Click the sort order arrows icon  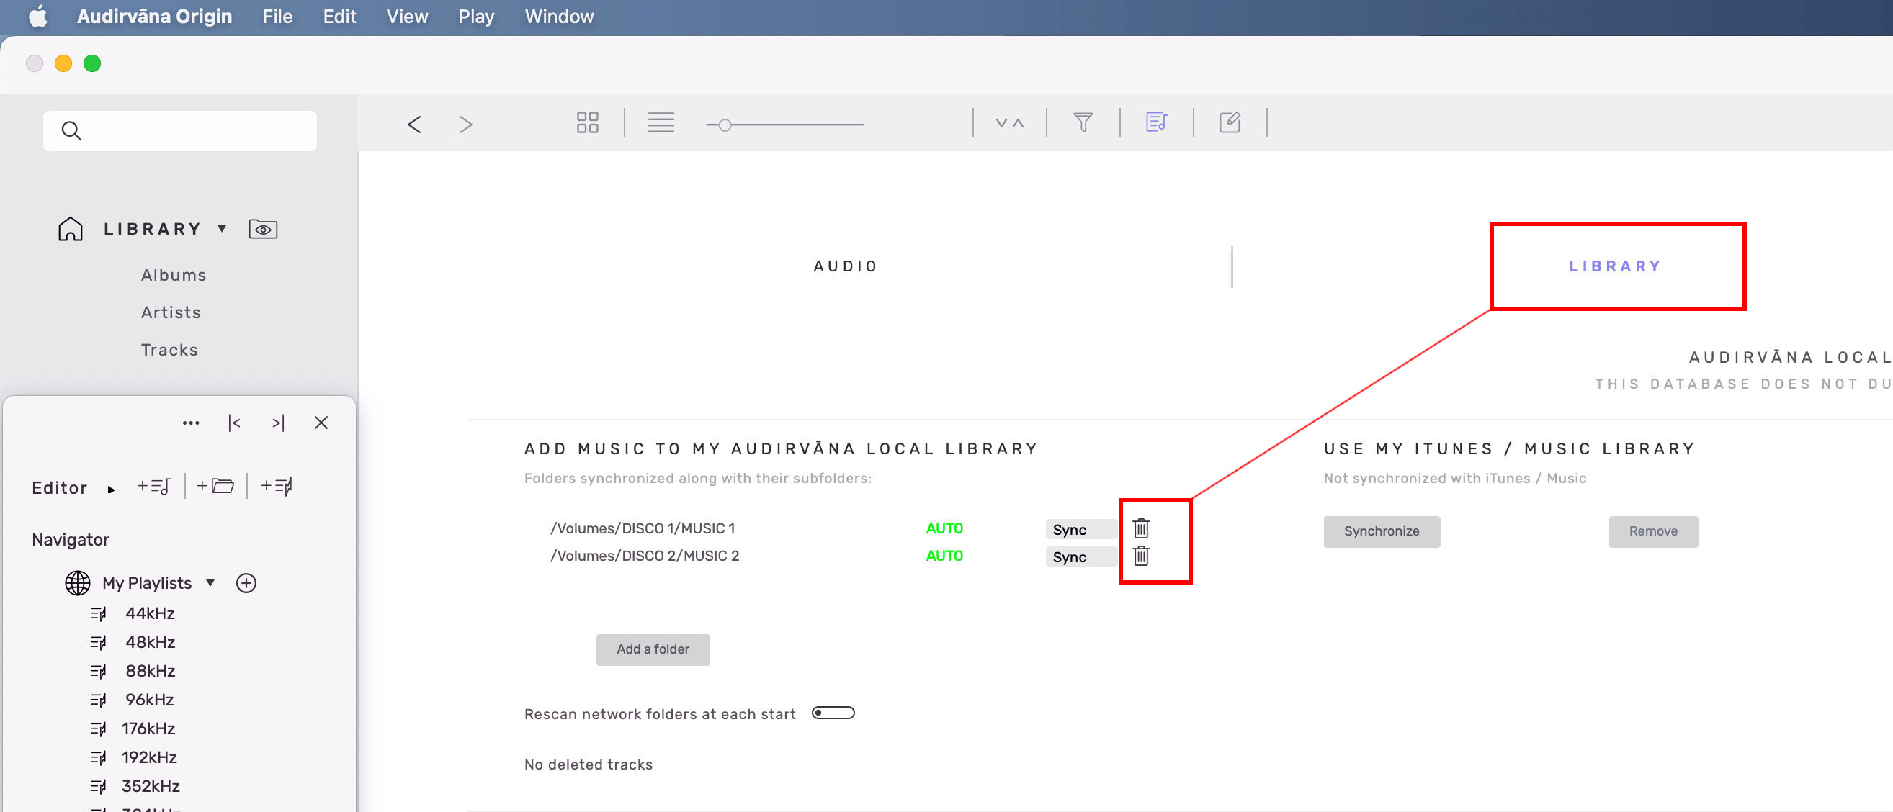pos(1010,122)
